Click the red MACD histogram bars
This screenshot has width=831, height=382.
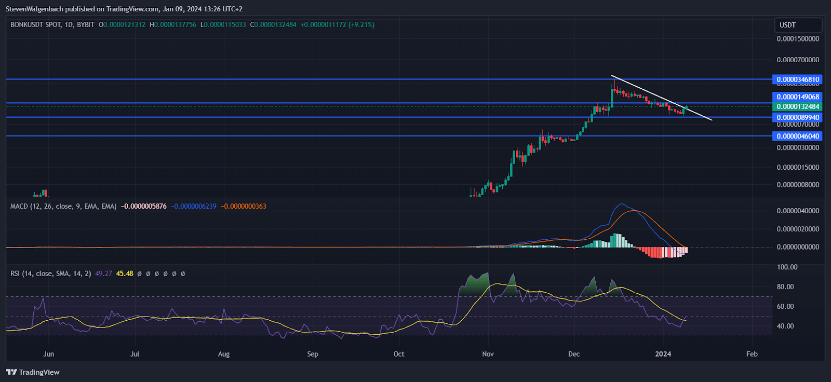click(660, 253)
